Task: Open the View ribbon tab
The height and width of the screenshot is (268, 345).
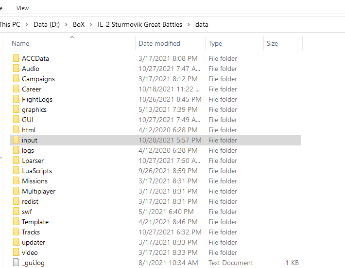Action: [22, 8]
